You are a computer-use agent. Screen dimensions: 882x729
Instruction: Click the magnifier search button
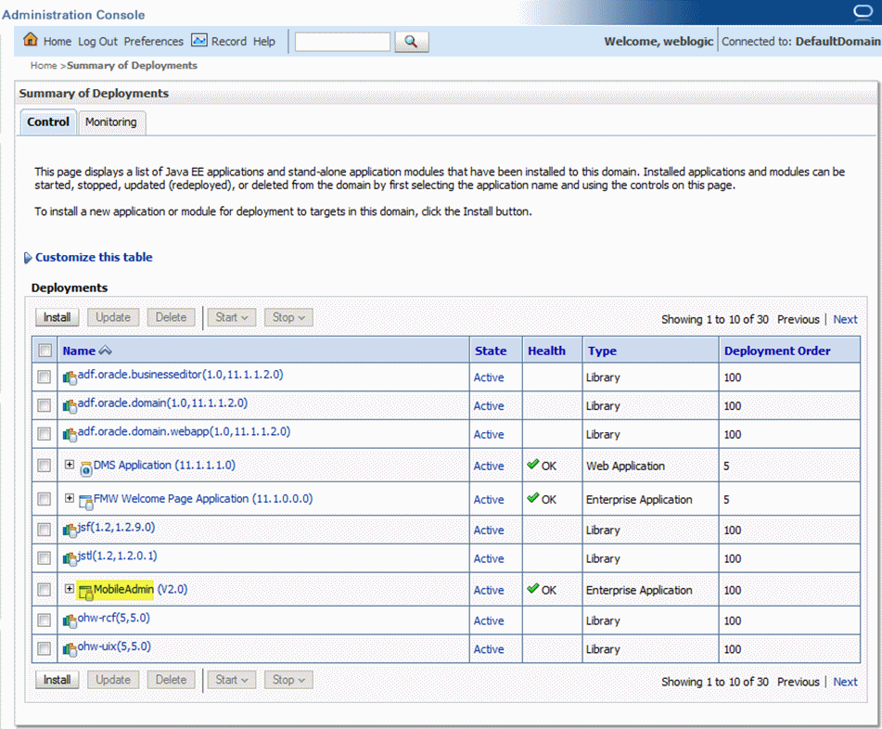click(x=412, y=42)
